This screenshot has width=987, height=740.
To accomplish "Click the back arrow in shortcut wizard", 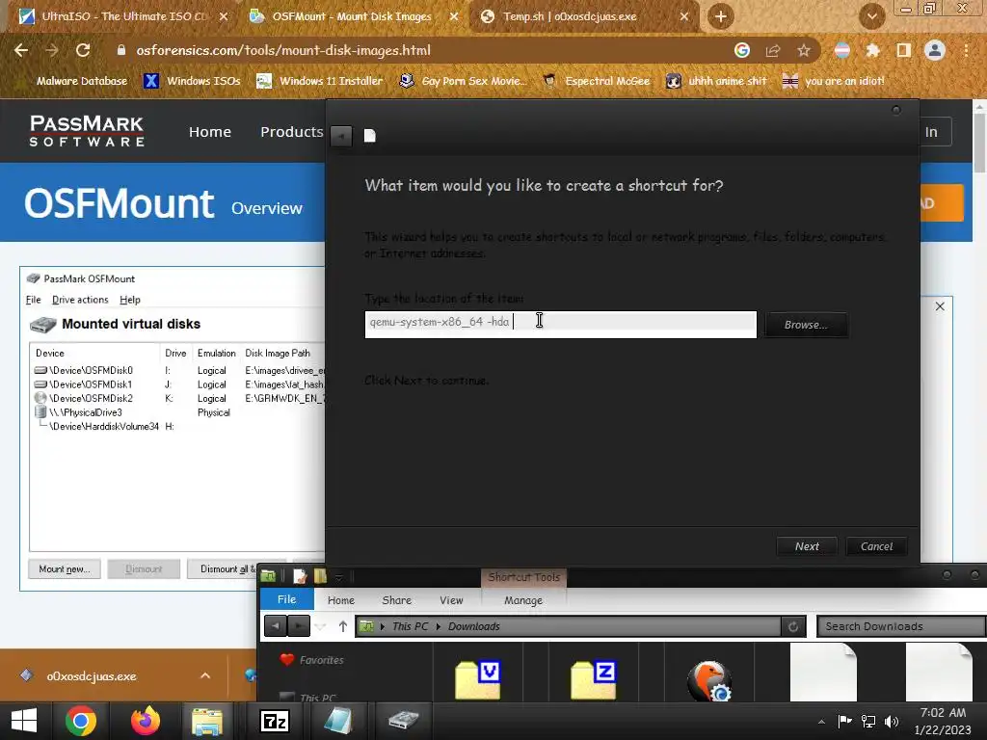I will (x=341, y=136).
